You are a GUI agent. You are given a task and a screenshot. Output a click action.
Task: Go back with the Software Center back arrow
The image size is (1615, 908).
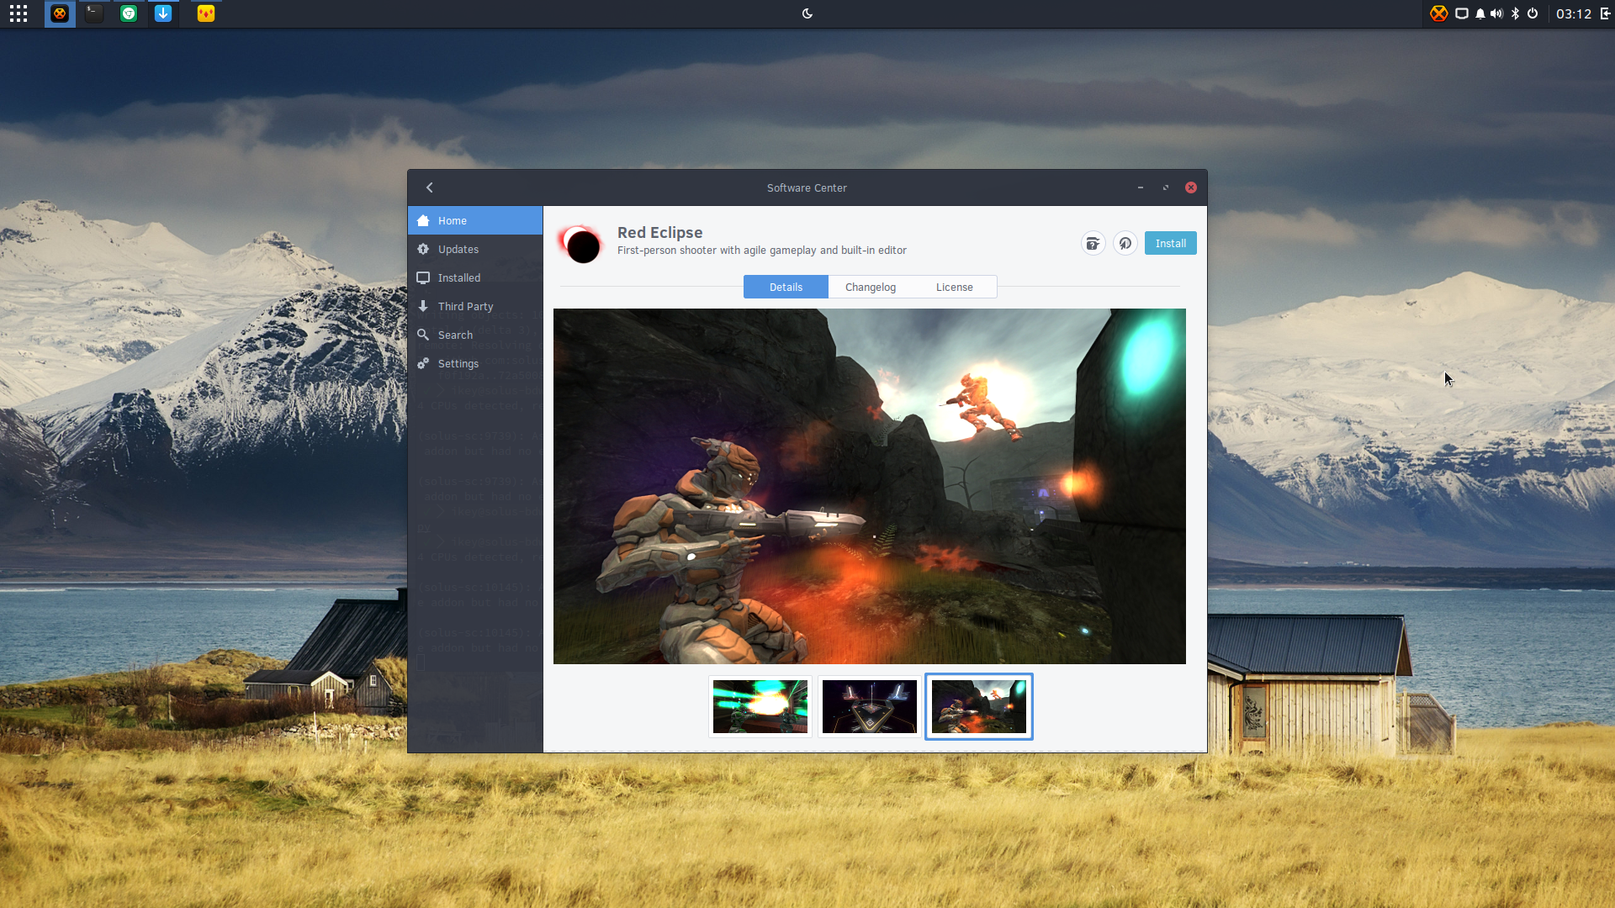(x=430, y=187)
